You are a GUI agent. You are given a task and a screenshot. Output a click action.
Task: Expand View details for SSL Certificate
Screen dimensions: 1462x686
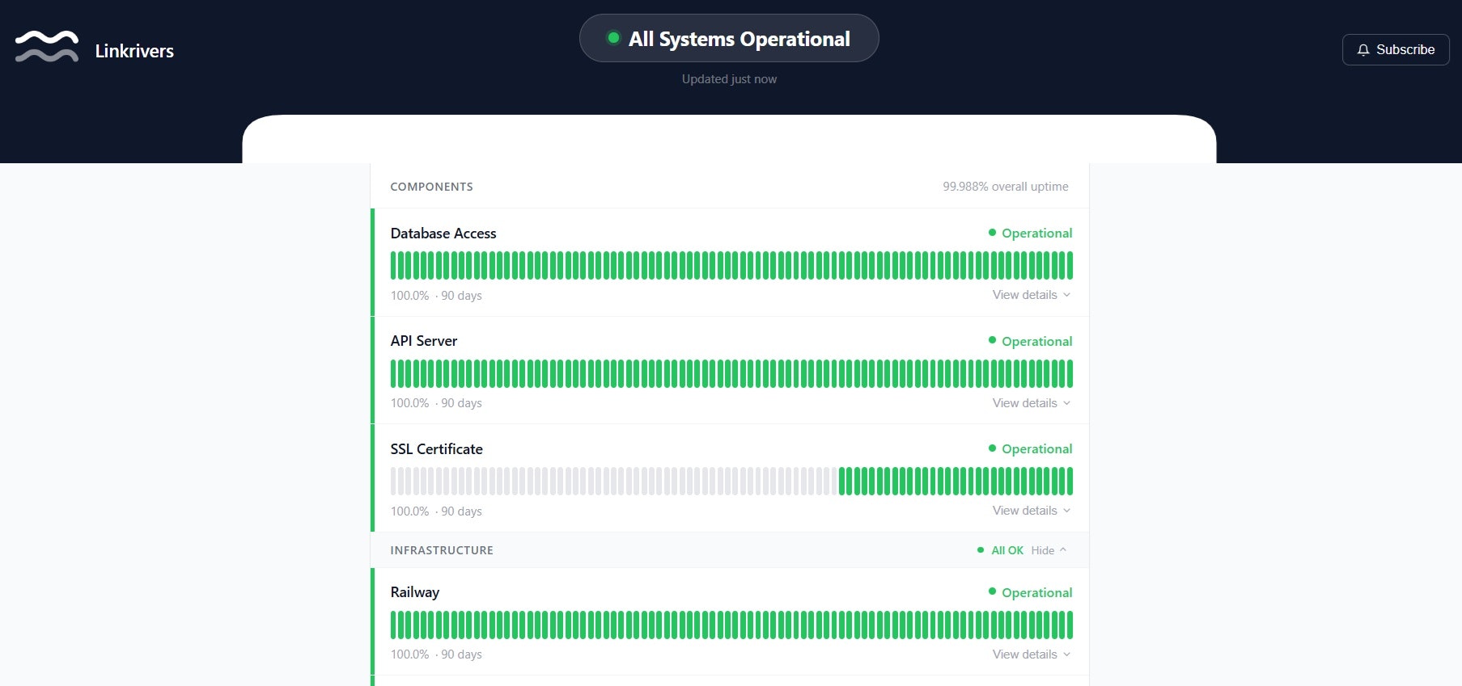[x=1032, y=511]
